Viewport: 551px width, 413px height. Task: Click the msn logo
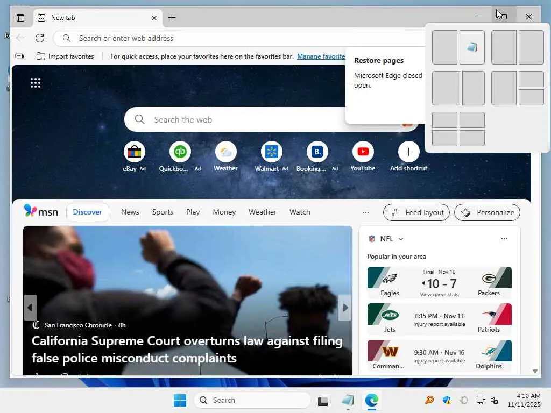point(41,211)
